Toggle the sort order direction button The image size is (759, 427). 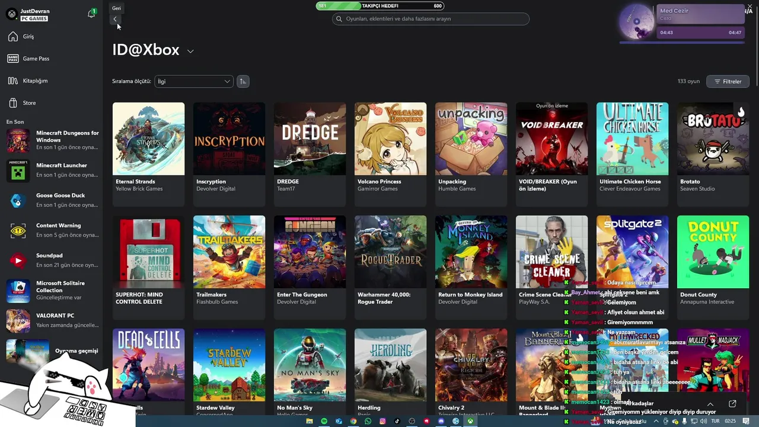tap(243, 81)
